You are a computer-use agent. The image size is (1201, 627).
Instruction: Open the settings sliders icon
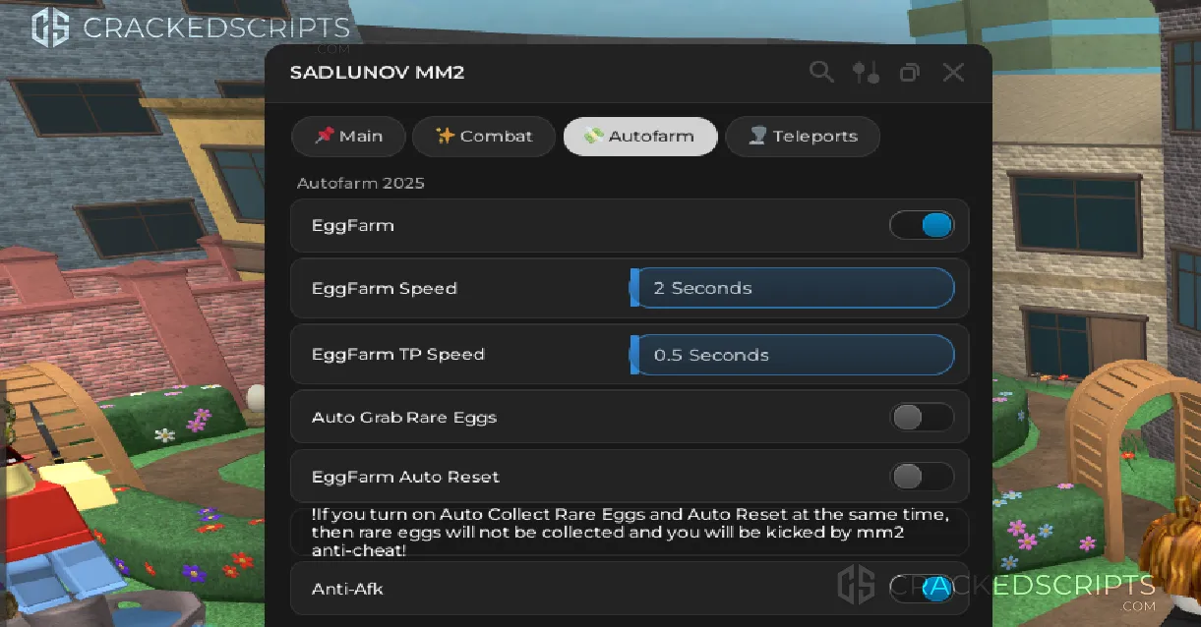pos(866,72)
